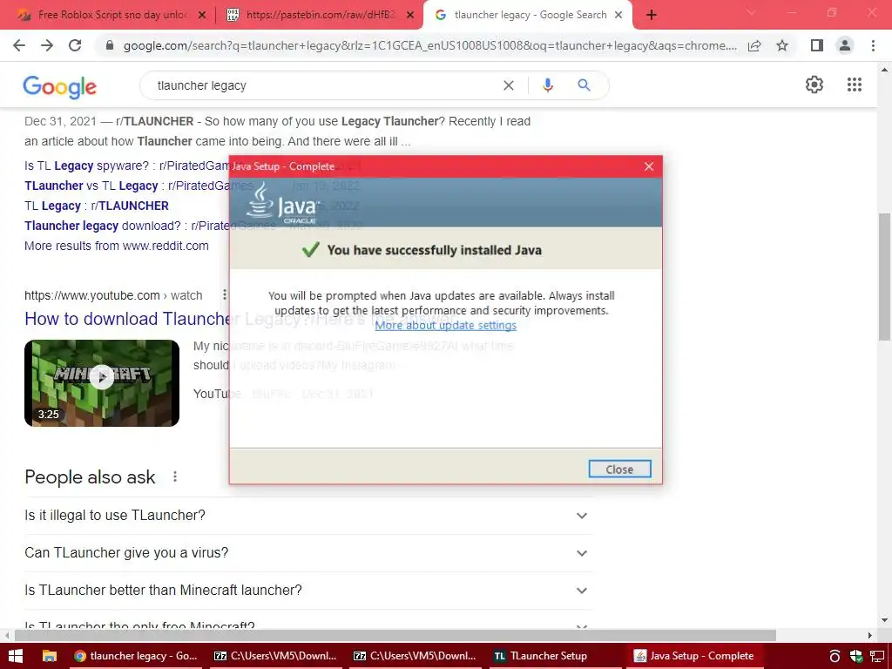Open 'More results from www.reddit.com'
This screenshot has height=669, width=892.
(117, 246)
